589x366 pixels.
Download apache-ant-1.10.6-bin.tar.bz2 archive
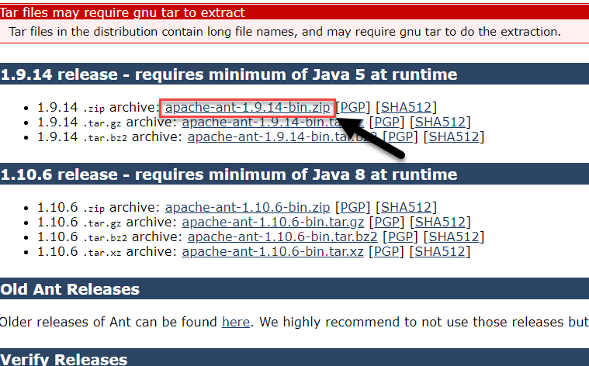pyautogui.click(x=282, y=237)
